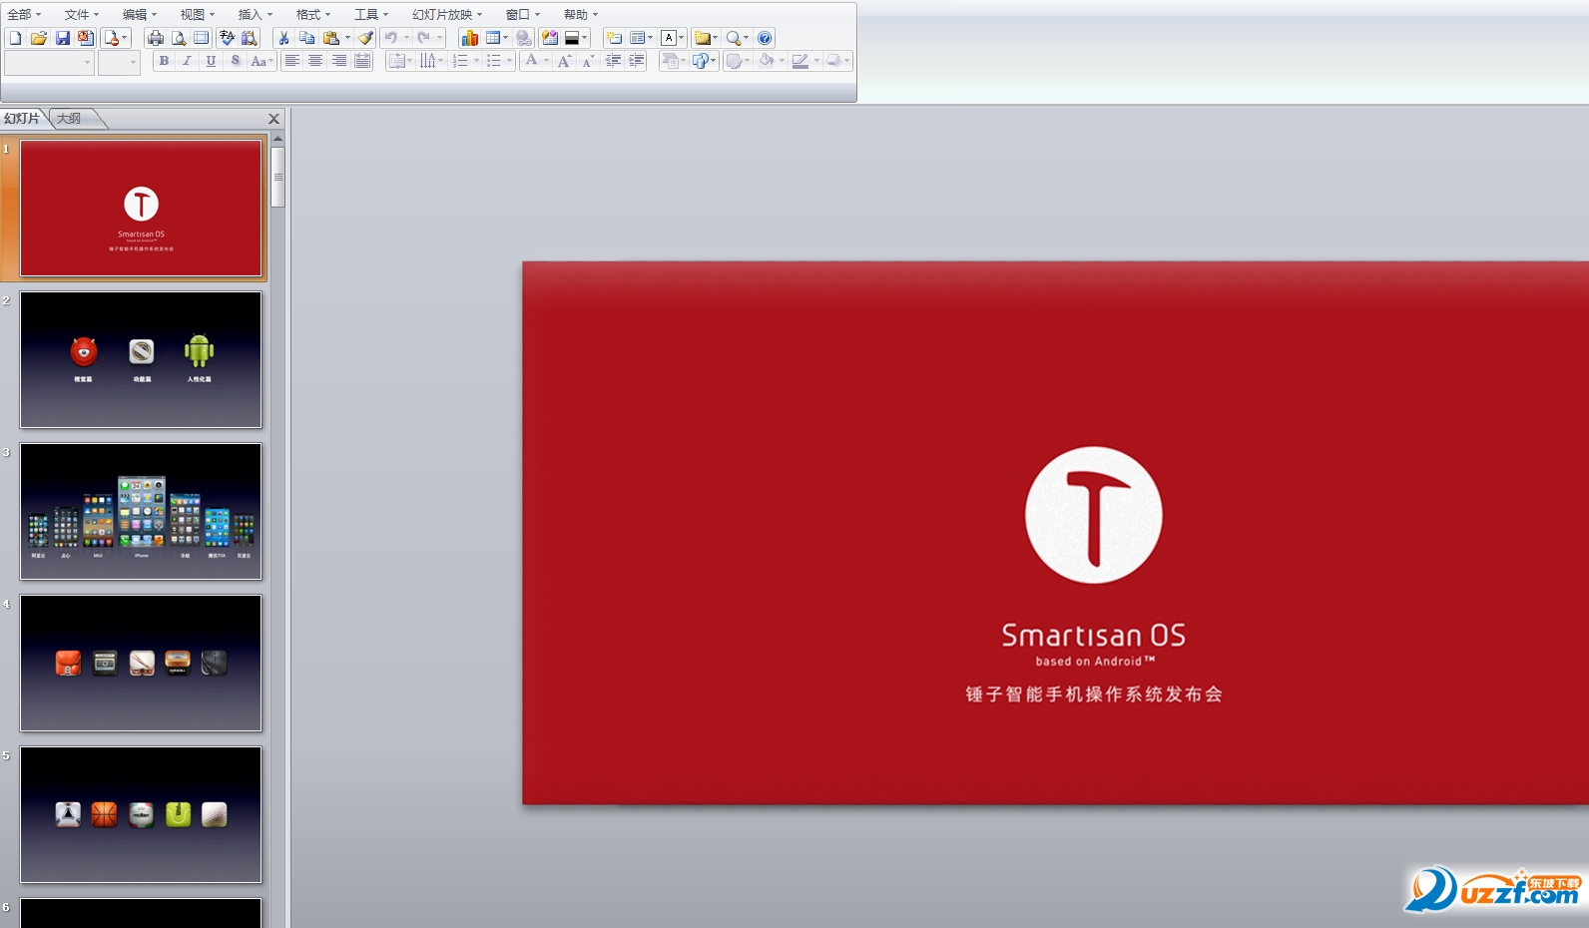The width and height of the screenshot is (1589, 928).
Task: Click the export-to-PDF icon next to Save
Action: (86, 38)
